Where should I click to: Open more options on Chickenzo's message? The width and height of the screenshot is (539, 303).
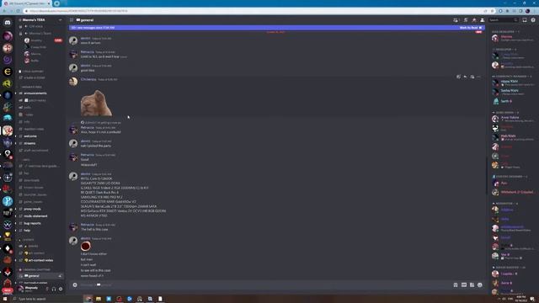(479, 77)
